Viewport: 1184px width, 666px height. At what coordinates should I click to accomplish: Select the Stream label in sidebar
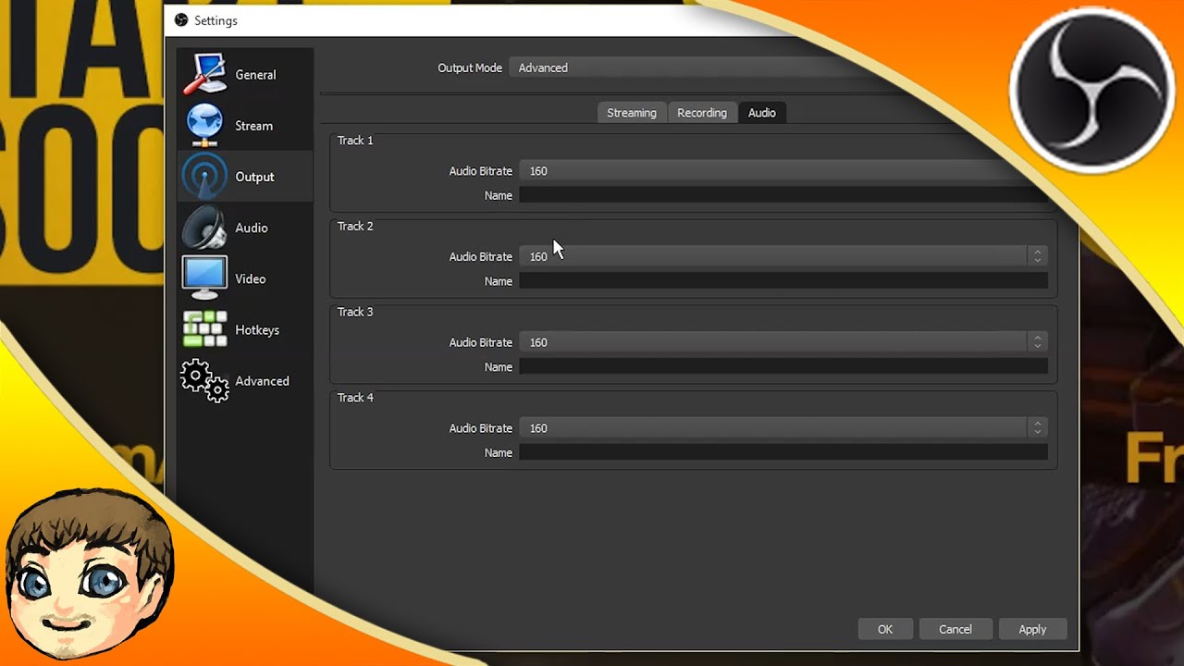click(x=253, y=126)
